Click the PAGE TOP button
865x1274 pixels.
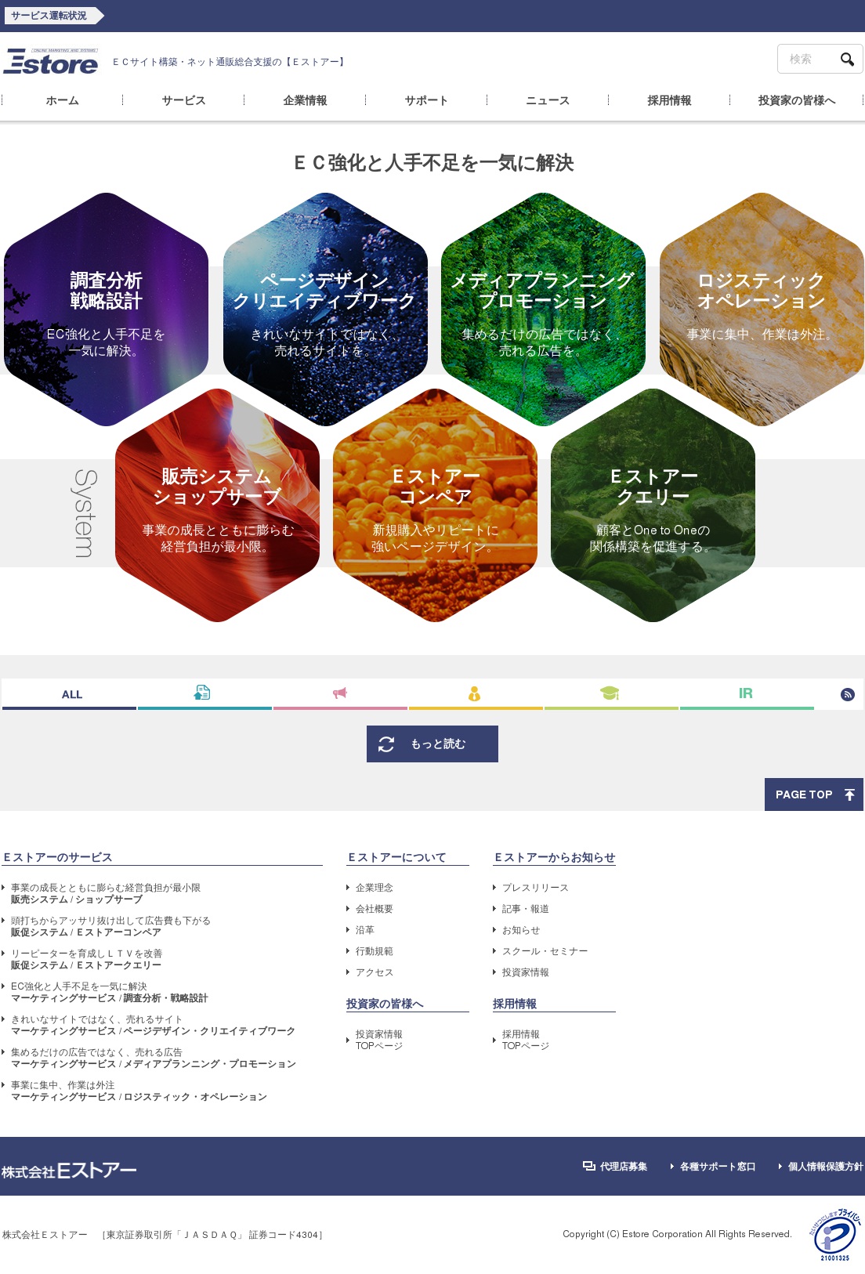(x=814, y=794)
